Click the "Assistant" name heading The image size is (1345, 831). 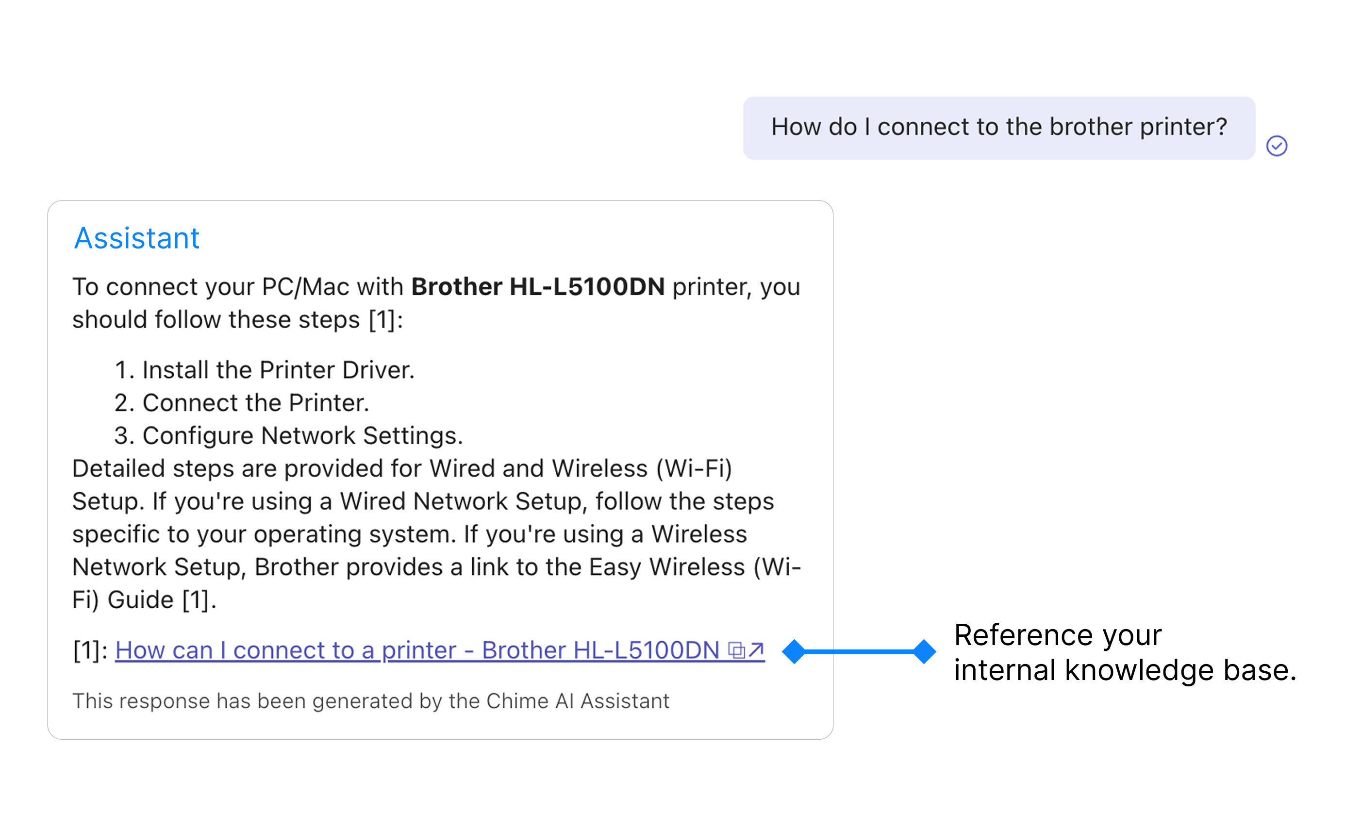click(x=137, y=238)
